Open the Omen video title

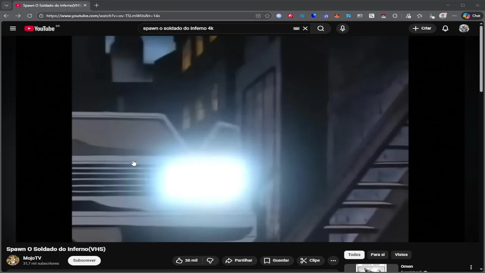(x=407, y=267)
